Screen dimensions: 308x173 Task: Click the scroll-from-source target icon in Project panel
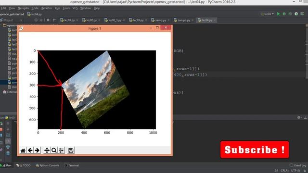[x=36, y=20]
